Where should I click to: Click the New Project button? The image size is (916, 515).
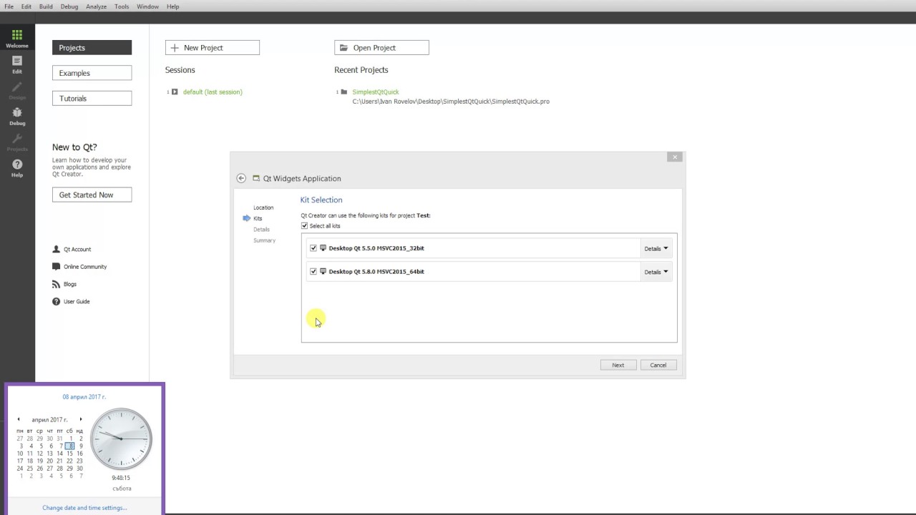[x=213, y=48]
